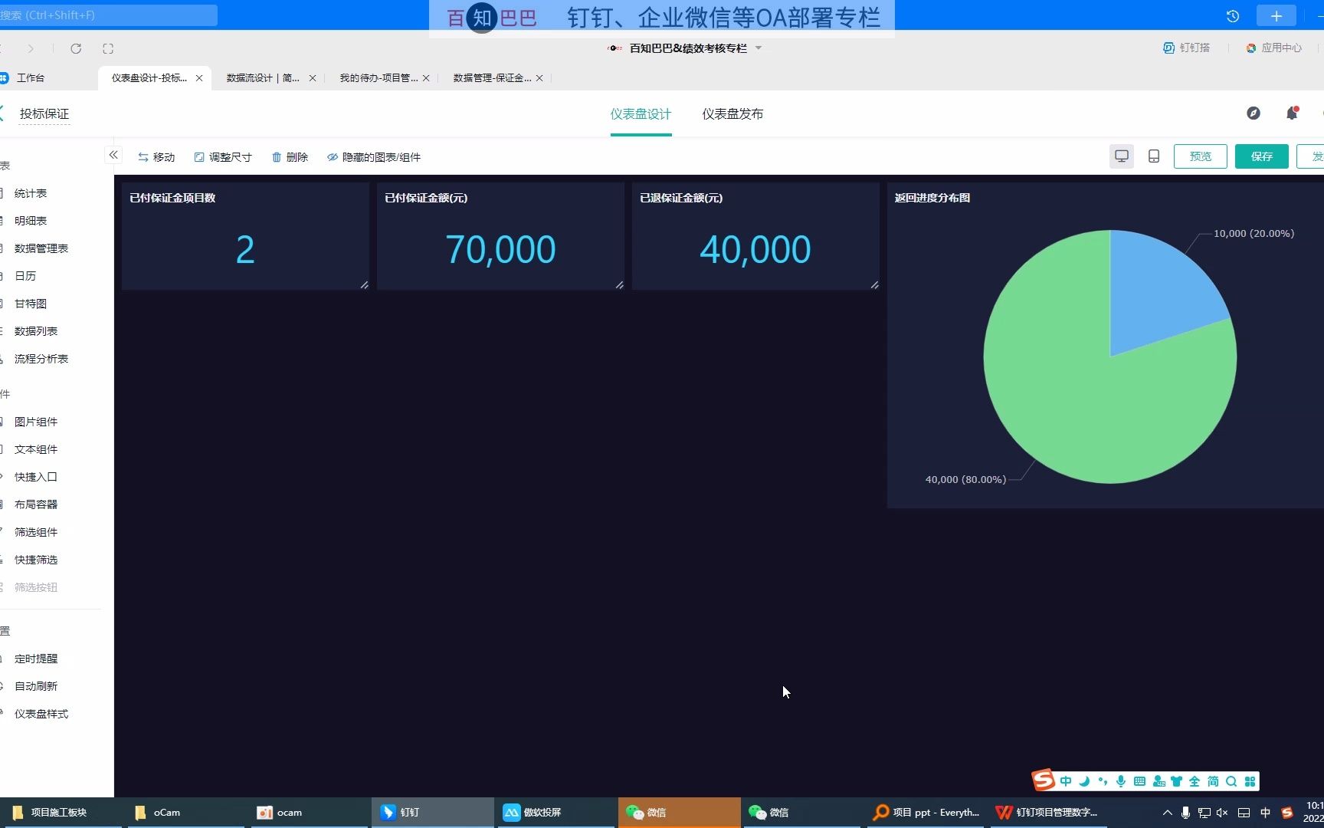Click the fullscreen expand icon in the navigation bar
Screen dimensions: 1324x828
click(108, 48)
